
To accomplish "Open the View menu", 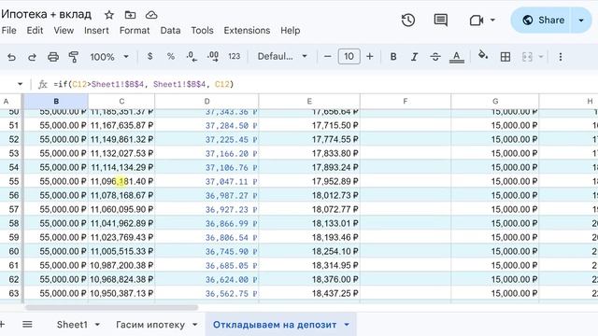I will pyautogui.click(x=64, y=31).
